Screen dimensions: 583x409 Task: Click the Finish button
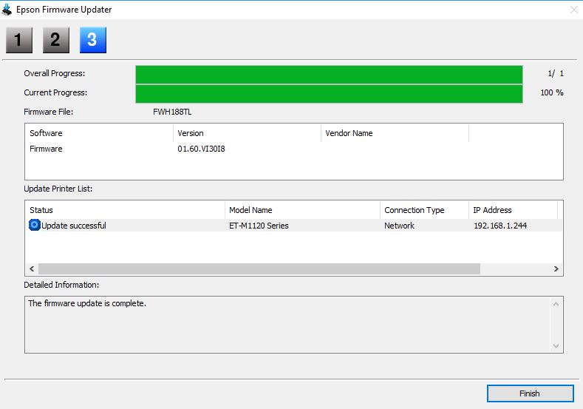(531, 393)
